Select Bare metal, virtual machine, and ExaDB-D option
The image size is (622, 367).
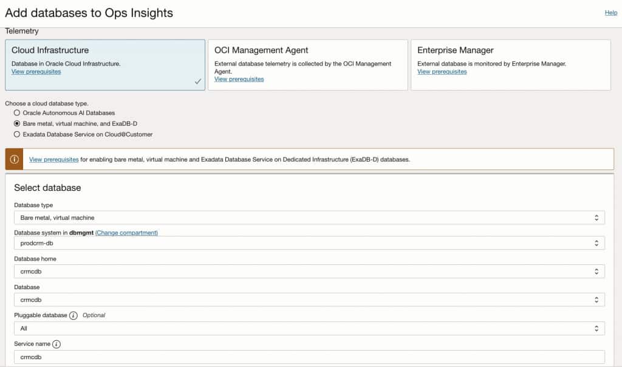coord(17,123)
